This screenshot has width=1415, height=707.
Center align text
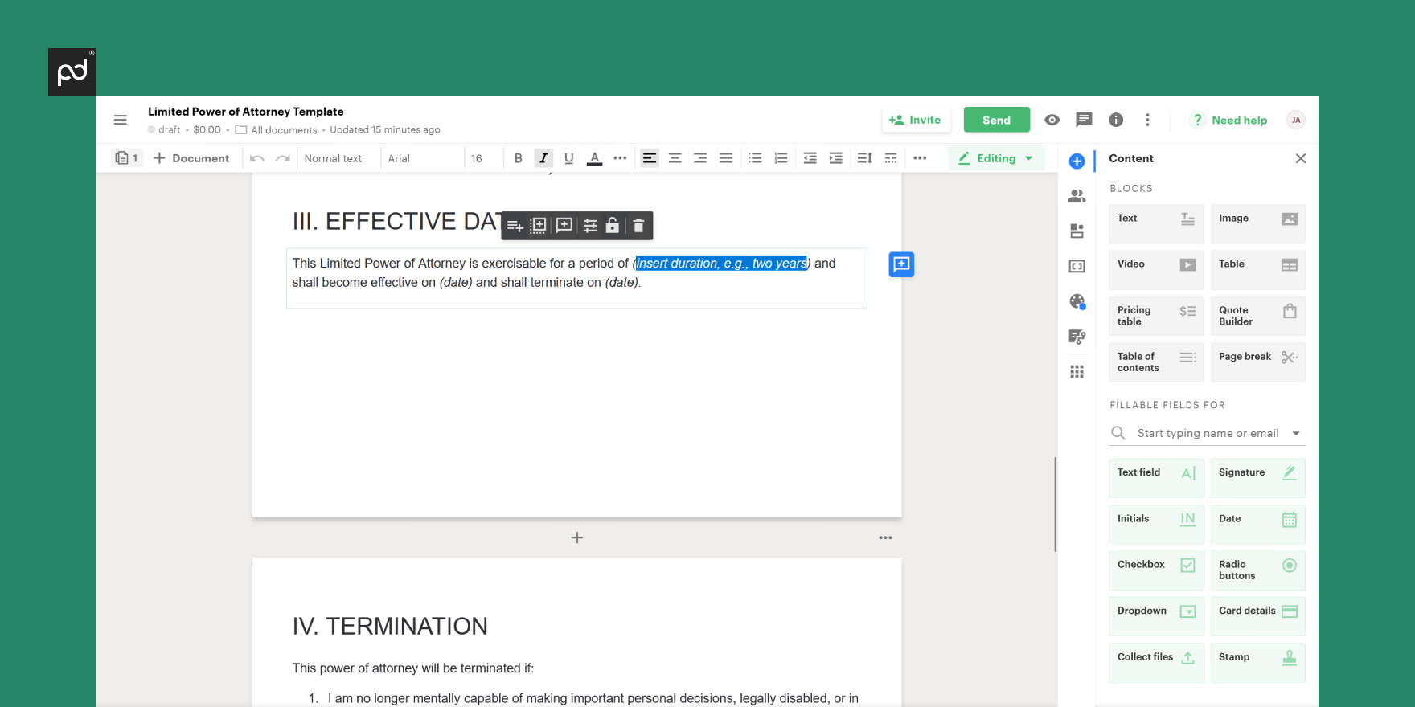pyautogui.click(x=675, y=158)
